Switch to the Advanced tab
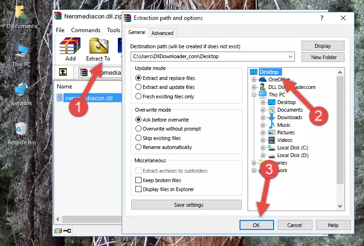Viewport: 364px width, 246px height. tap(162, 33)
